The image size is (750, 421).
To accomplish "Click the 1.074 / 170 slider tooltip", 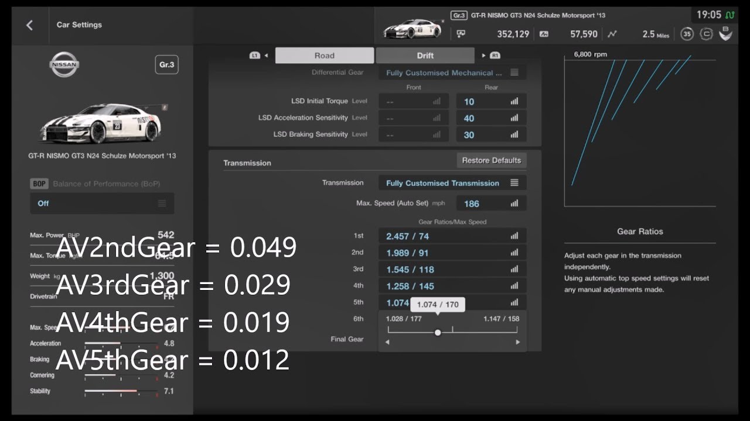I will (x=438, y=305).
